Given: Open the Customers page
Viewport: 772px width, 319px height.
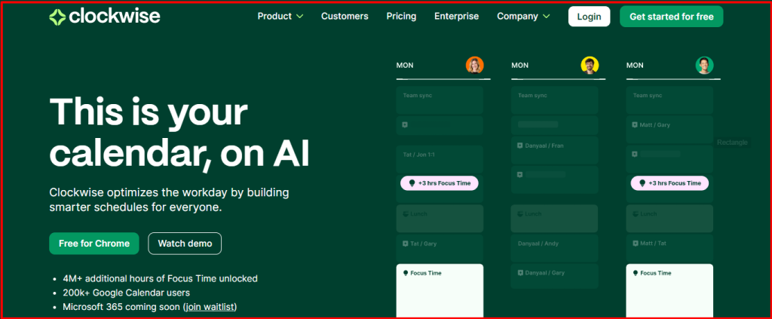Looking at the screenshot, I should click(345, 17).
